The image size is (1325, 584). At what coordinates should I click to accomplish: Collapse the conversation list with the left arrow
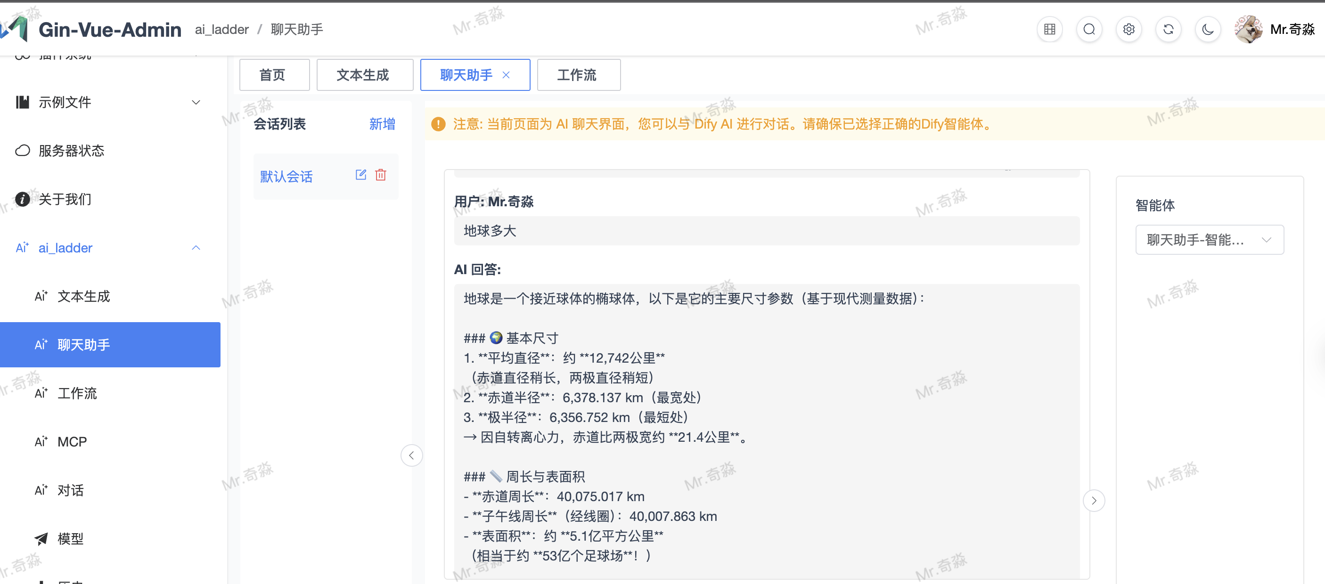click(x=411, y=455)
